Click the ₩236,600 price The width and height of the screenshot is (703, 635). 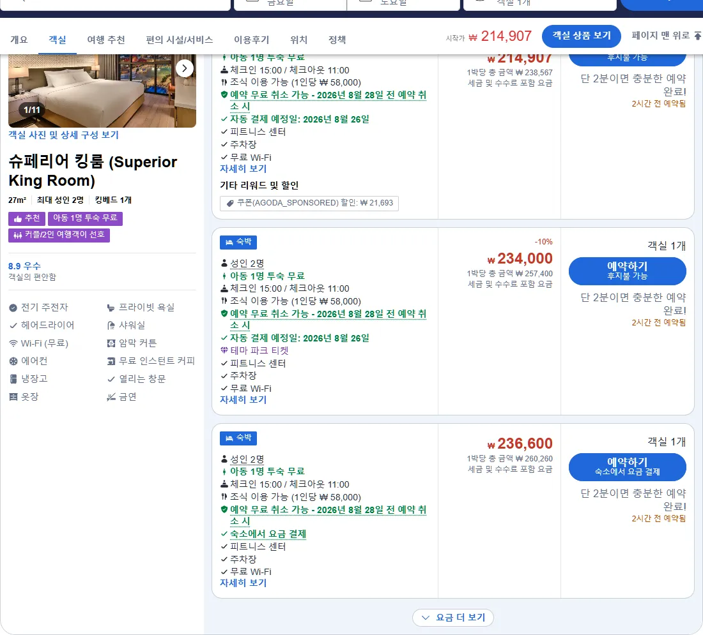click(x=520, y=444)
